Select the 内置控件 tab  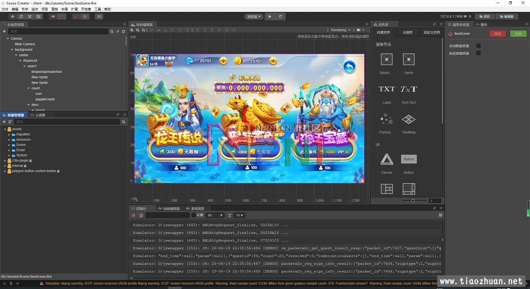click(x=383, y=32)
